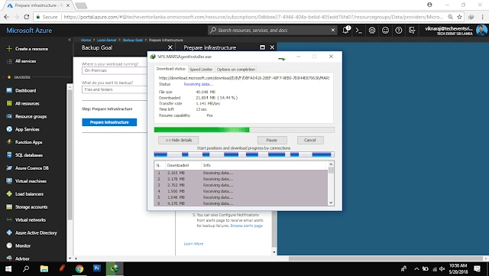Open Resource groups icon

(x=9, y=116)
